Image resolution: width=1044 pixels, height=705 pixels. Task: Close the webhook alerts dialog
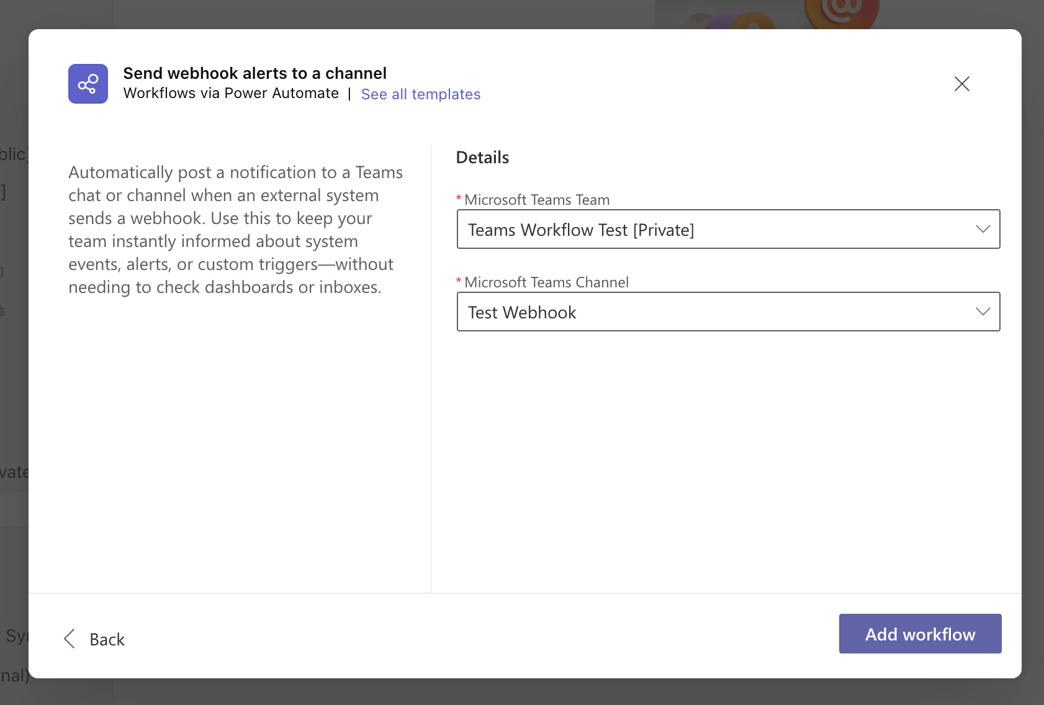click(961, 84)
